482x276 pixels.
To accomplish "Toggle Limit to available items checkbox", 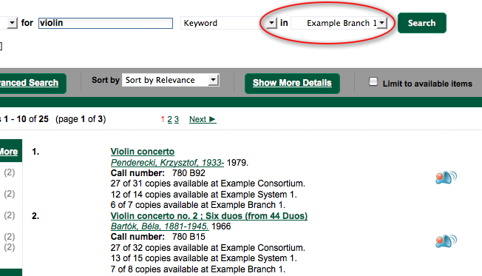I will [x=373, y=81].
